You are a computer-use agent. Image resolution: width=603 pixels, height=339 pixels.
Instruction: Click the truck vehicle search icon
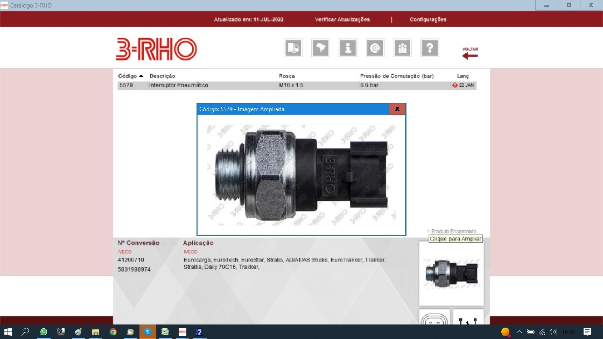pyautogui.click(x=293, y=48)
